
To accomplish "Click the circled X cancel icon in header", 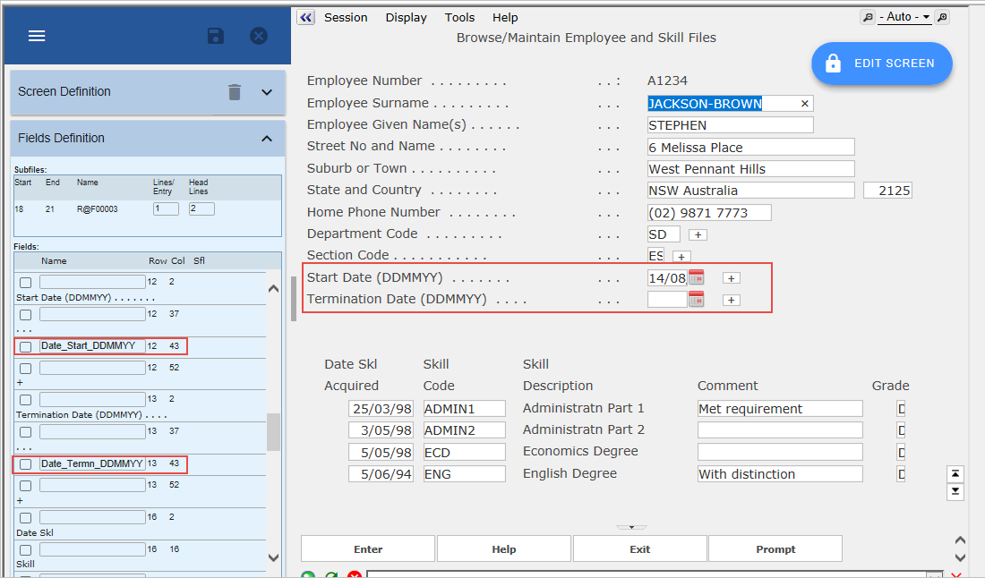I will (259, 36).
